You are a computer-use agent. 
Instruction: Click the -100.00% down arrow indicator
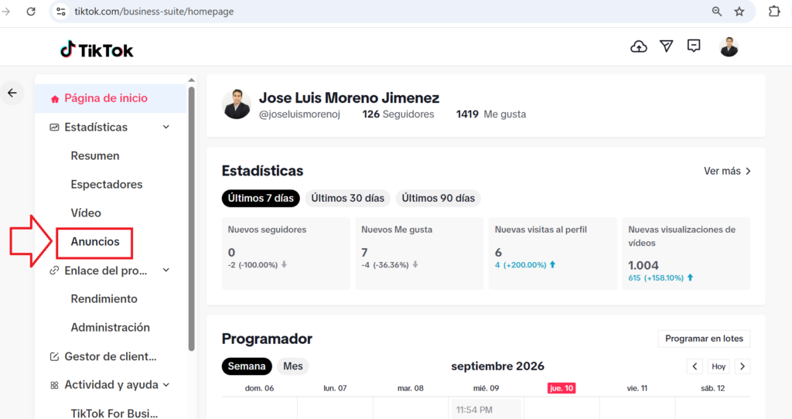click(x=284, y=264)
